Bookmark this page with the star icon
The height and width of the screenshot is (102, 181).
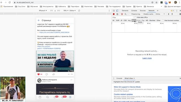[x=156, y=3]
